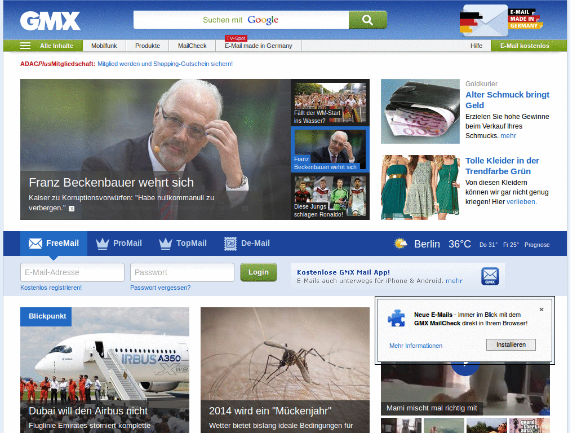Open 'Dubai will den Airbus nicht' article

(x=88, y=411)
